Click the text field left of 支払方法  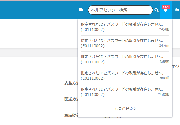tap(27, 84)
